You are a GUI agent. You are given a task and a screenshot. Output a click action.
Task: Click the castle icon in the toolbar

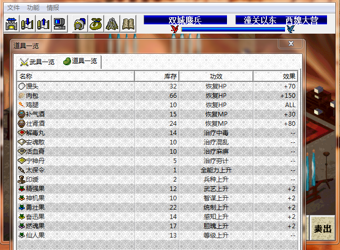click(12, 23)
